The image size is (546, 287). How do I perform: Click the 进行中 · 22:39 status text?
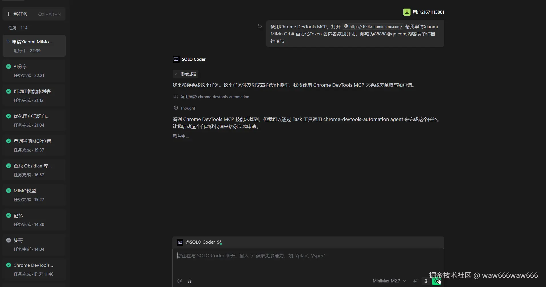coord(27,50)
